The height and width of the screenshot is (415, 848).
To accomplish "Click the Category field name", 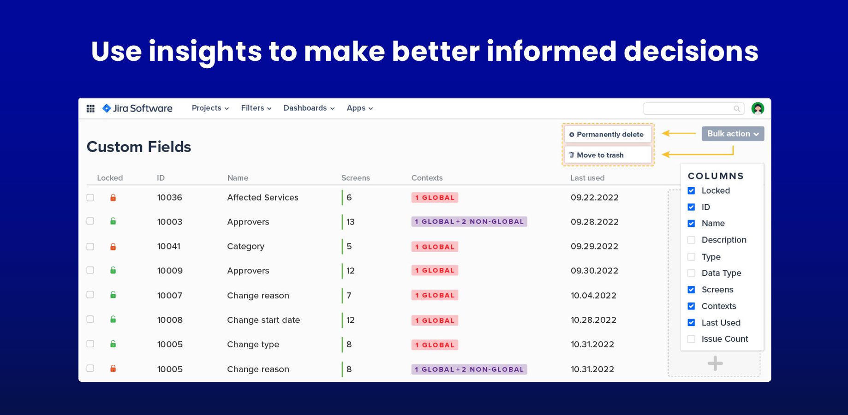I will [245, 246].
